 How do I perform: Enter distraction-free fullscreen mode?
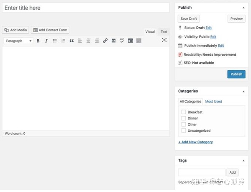[164, 40]
